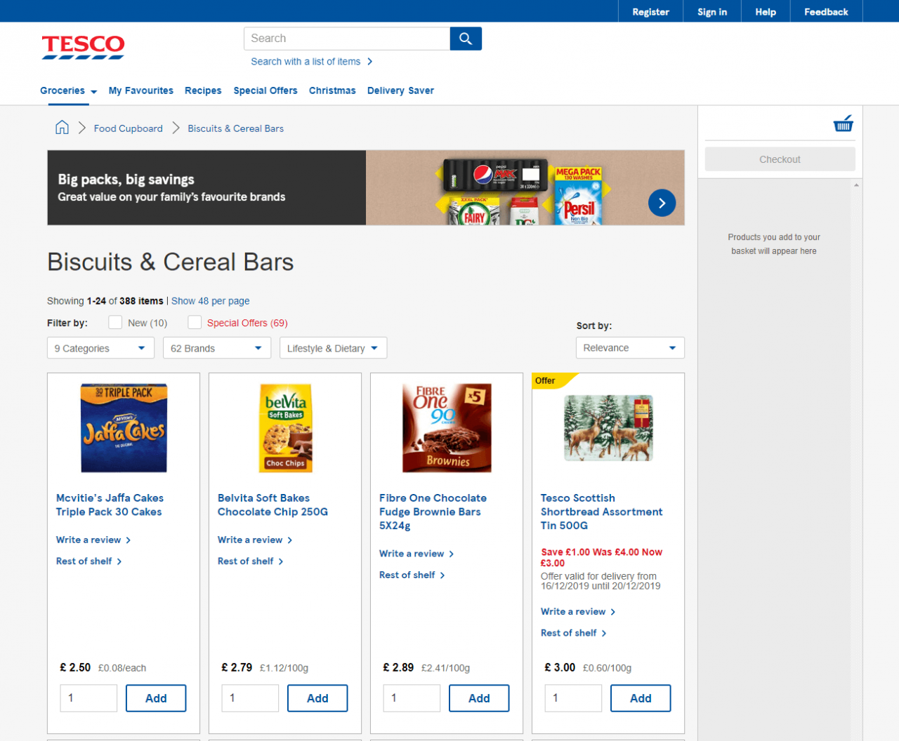Click the Tesco logo
The image size is (899, 741).
[x=83, y=46]
